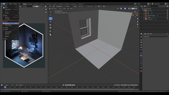Open the Material properties tab

coord(141,68)
